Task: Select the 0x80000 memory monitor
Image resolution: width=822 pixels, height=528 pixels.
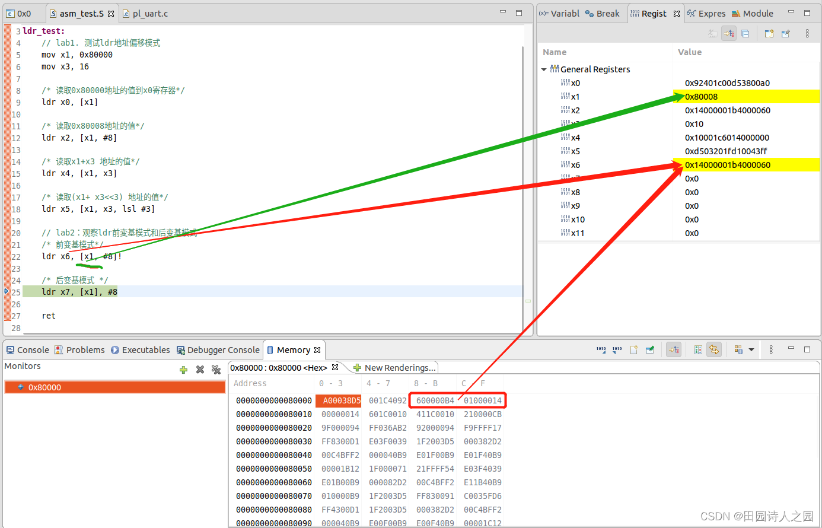Action: click(x=115, y=387)
